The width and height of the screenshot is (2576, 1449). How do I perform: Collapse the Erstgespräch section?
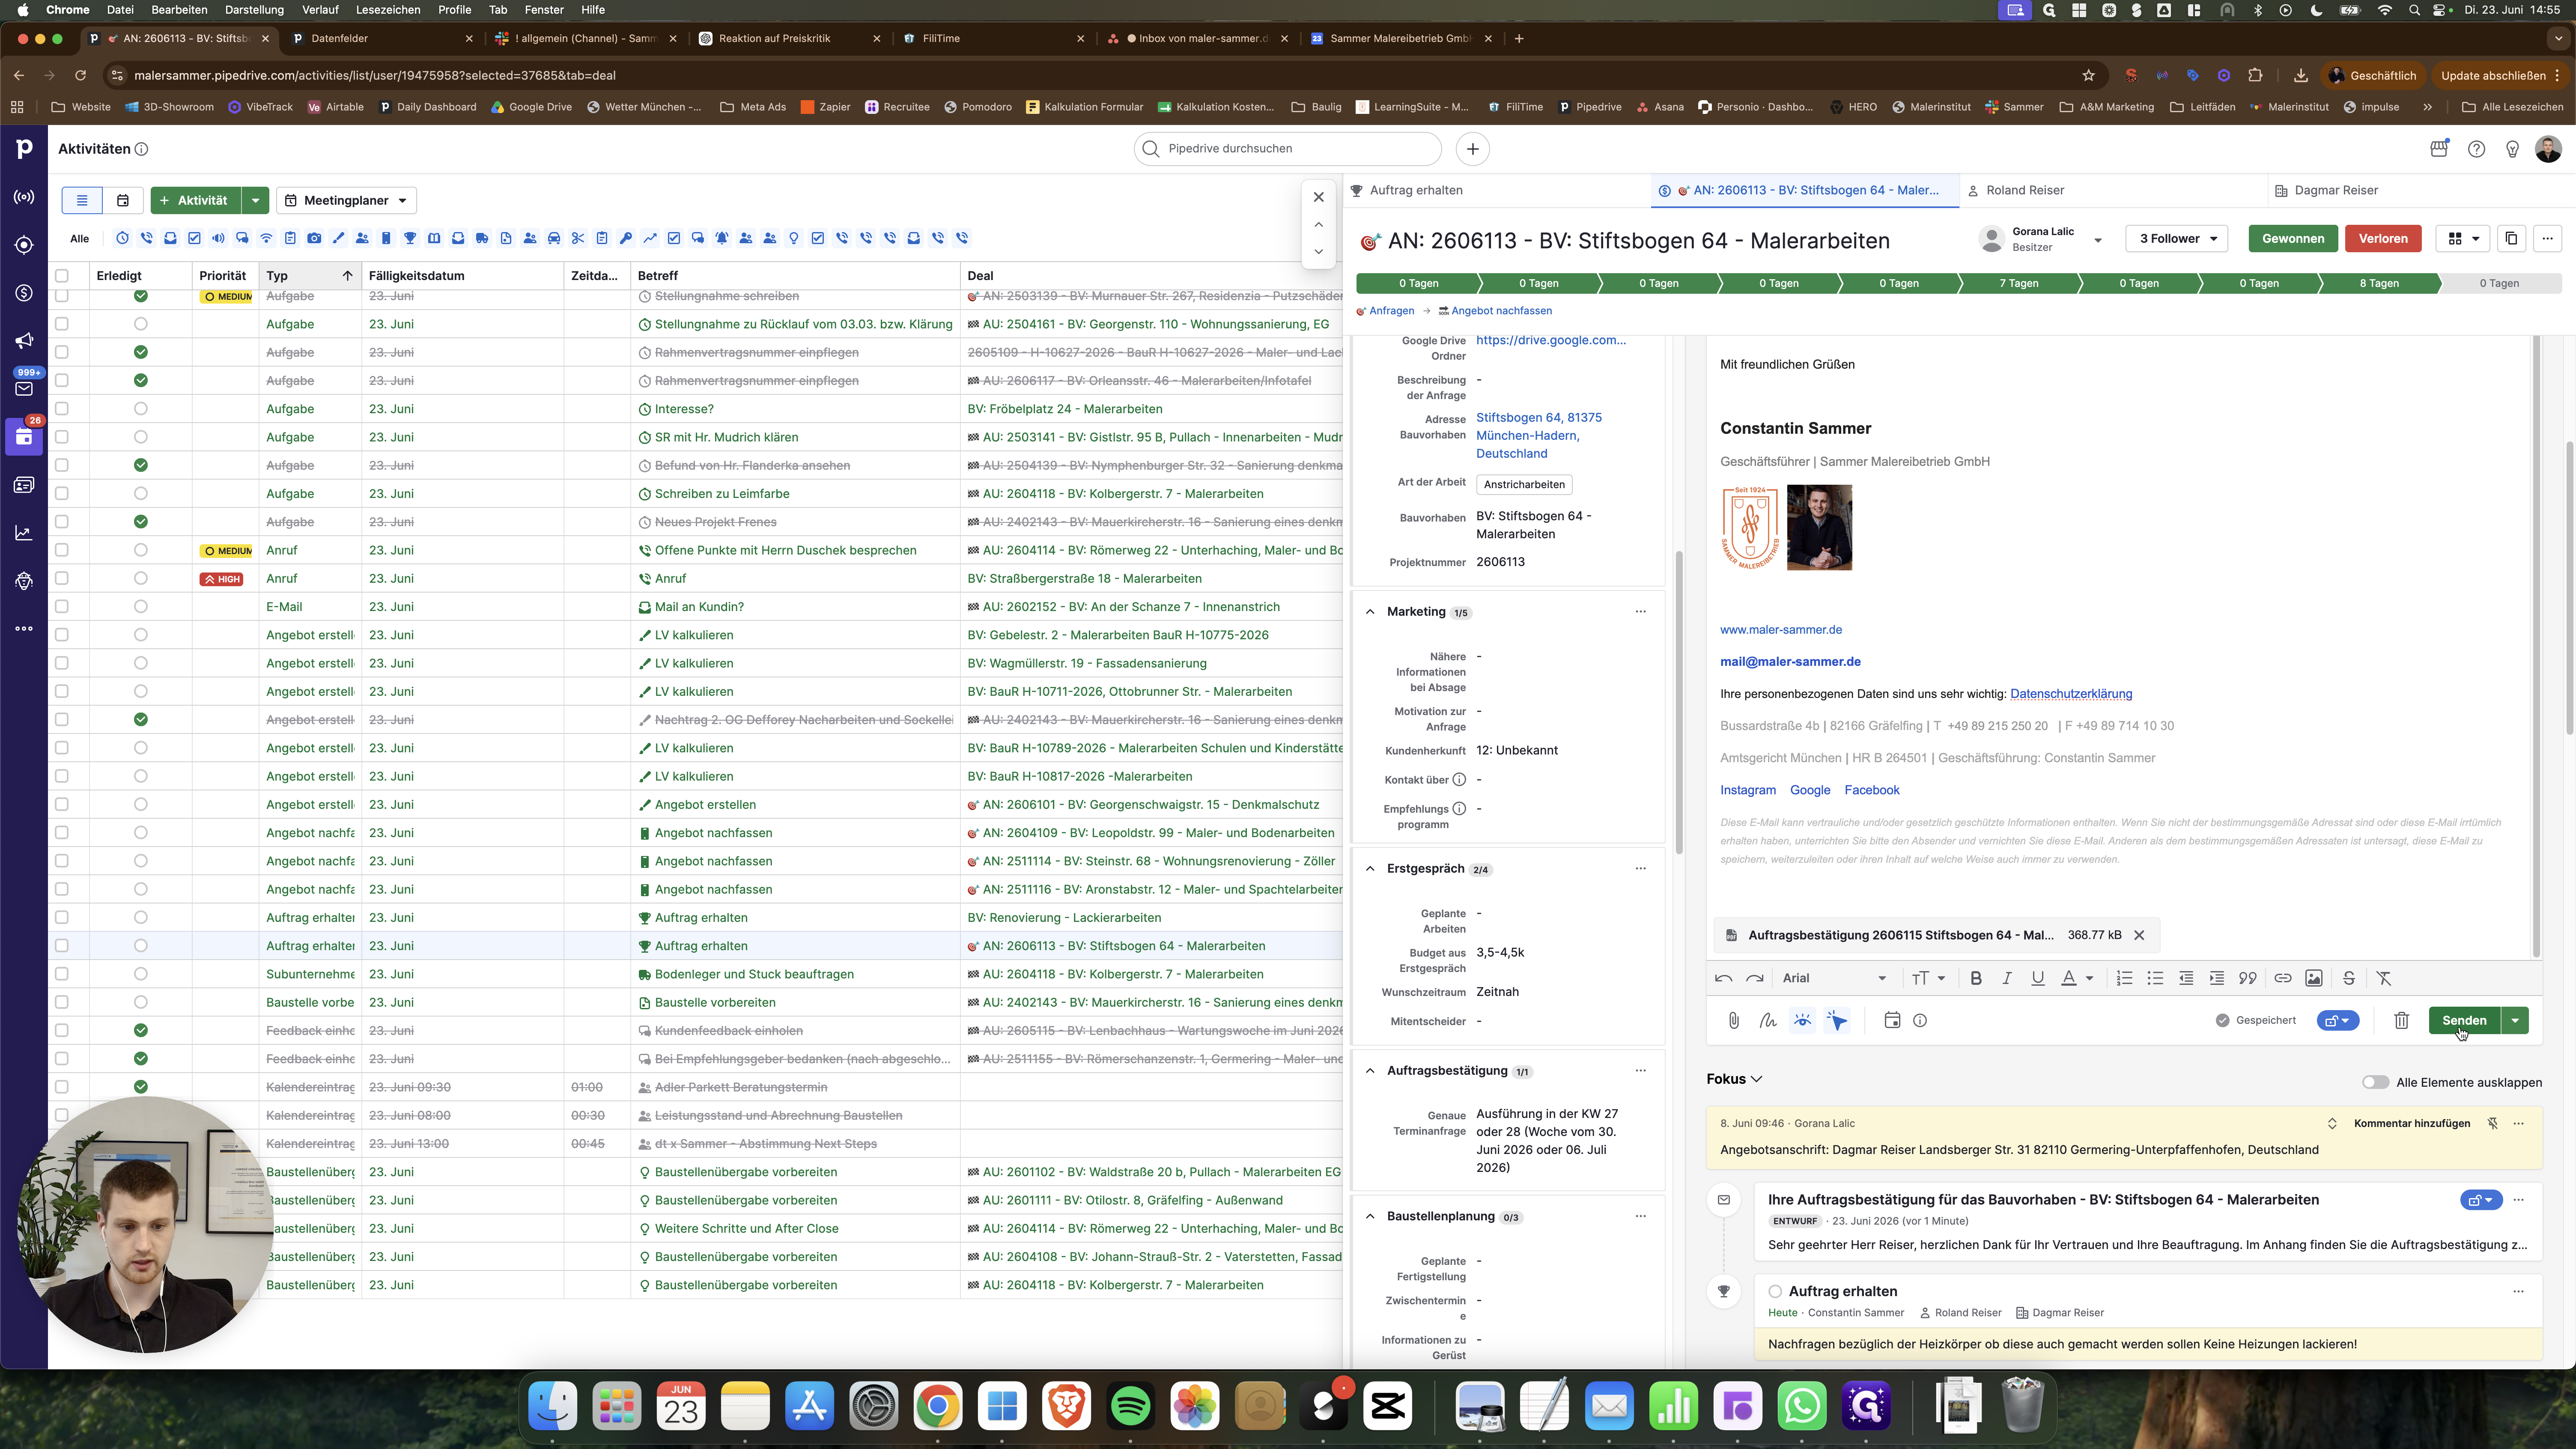[1370, 869]
